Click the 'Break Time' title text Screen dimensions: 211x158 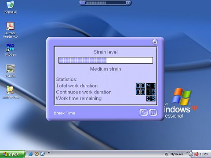point(64,113)
